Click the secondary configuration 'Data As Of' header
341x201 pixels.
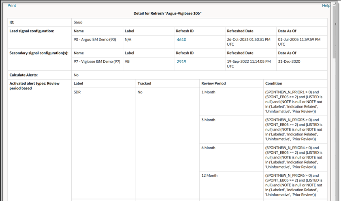coord(287,53)
